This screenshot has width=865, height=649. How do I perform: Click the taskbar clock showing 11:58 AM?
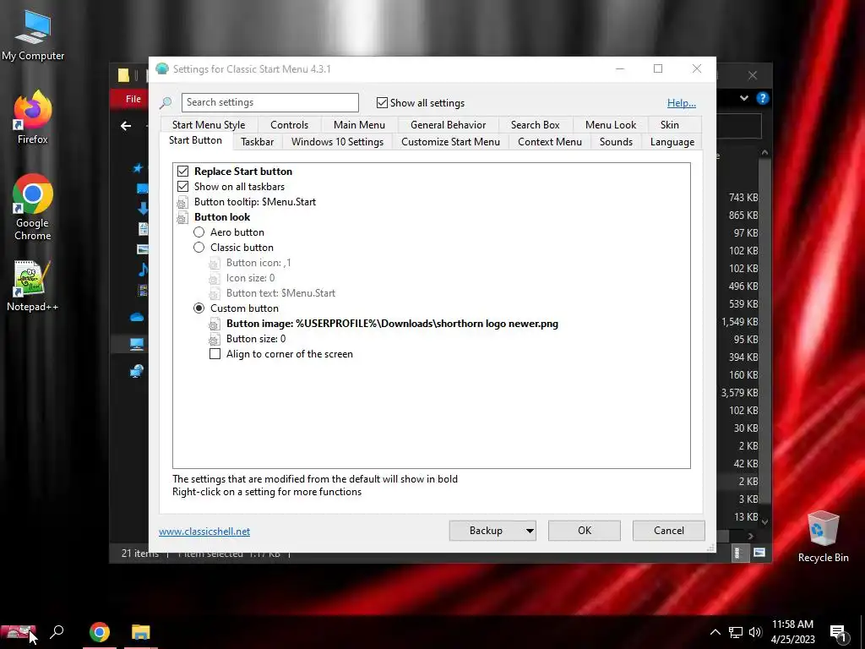click(x=792, y=632)
